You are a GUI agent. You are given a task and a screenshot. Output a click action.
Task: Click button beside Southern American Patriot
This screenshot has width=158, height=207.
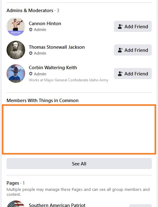140,205
